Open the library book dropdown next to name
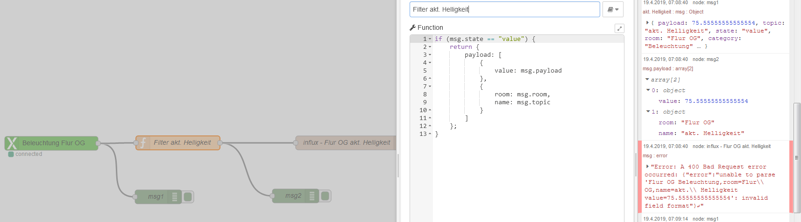 [x=613, y=9]
